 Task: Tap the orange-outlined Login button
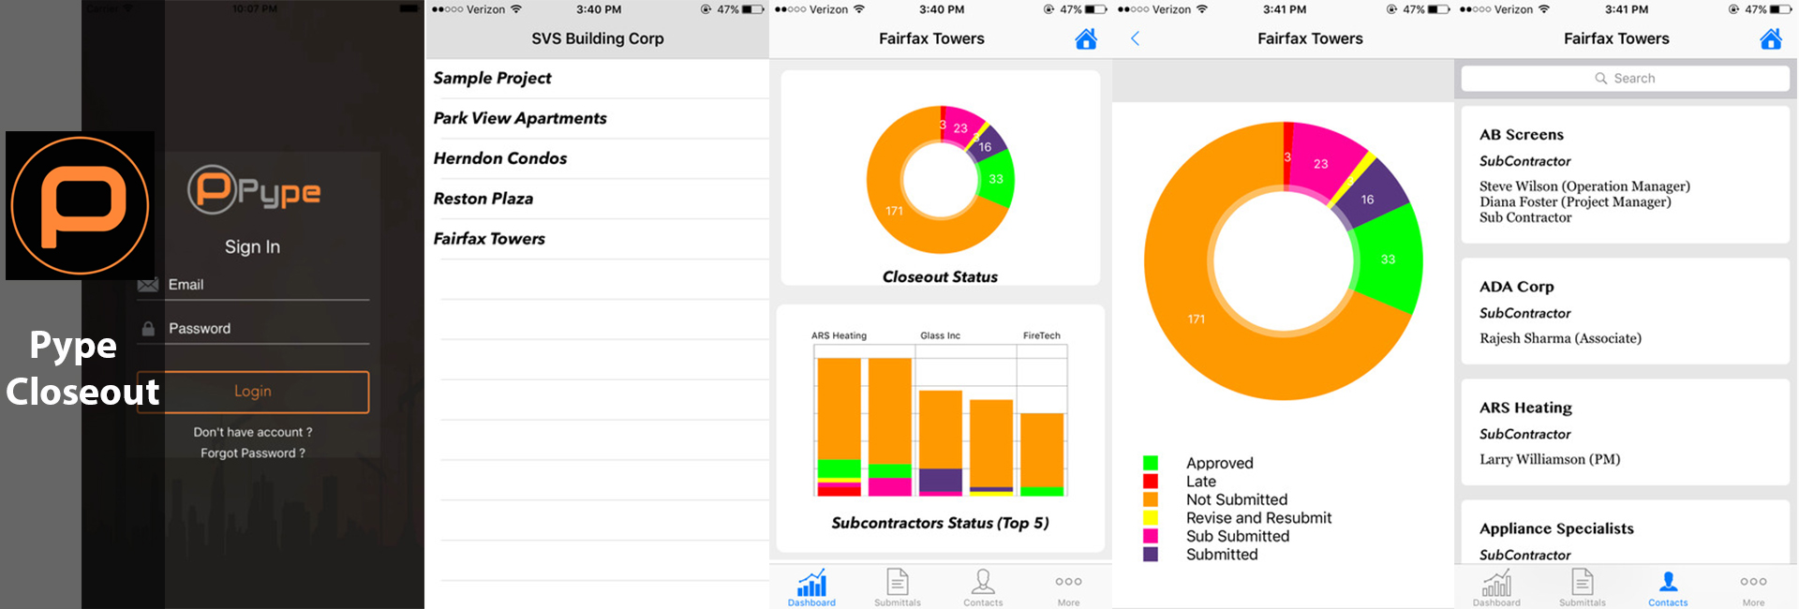(x=253, y=392)
